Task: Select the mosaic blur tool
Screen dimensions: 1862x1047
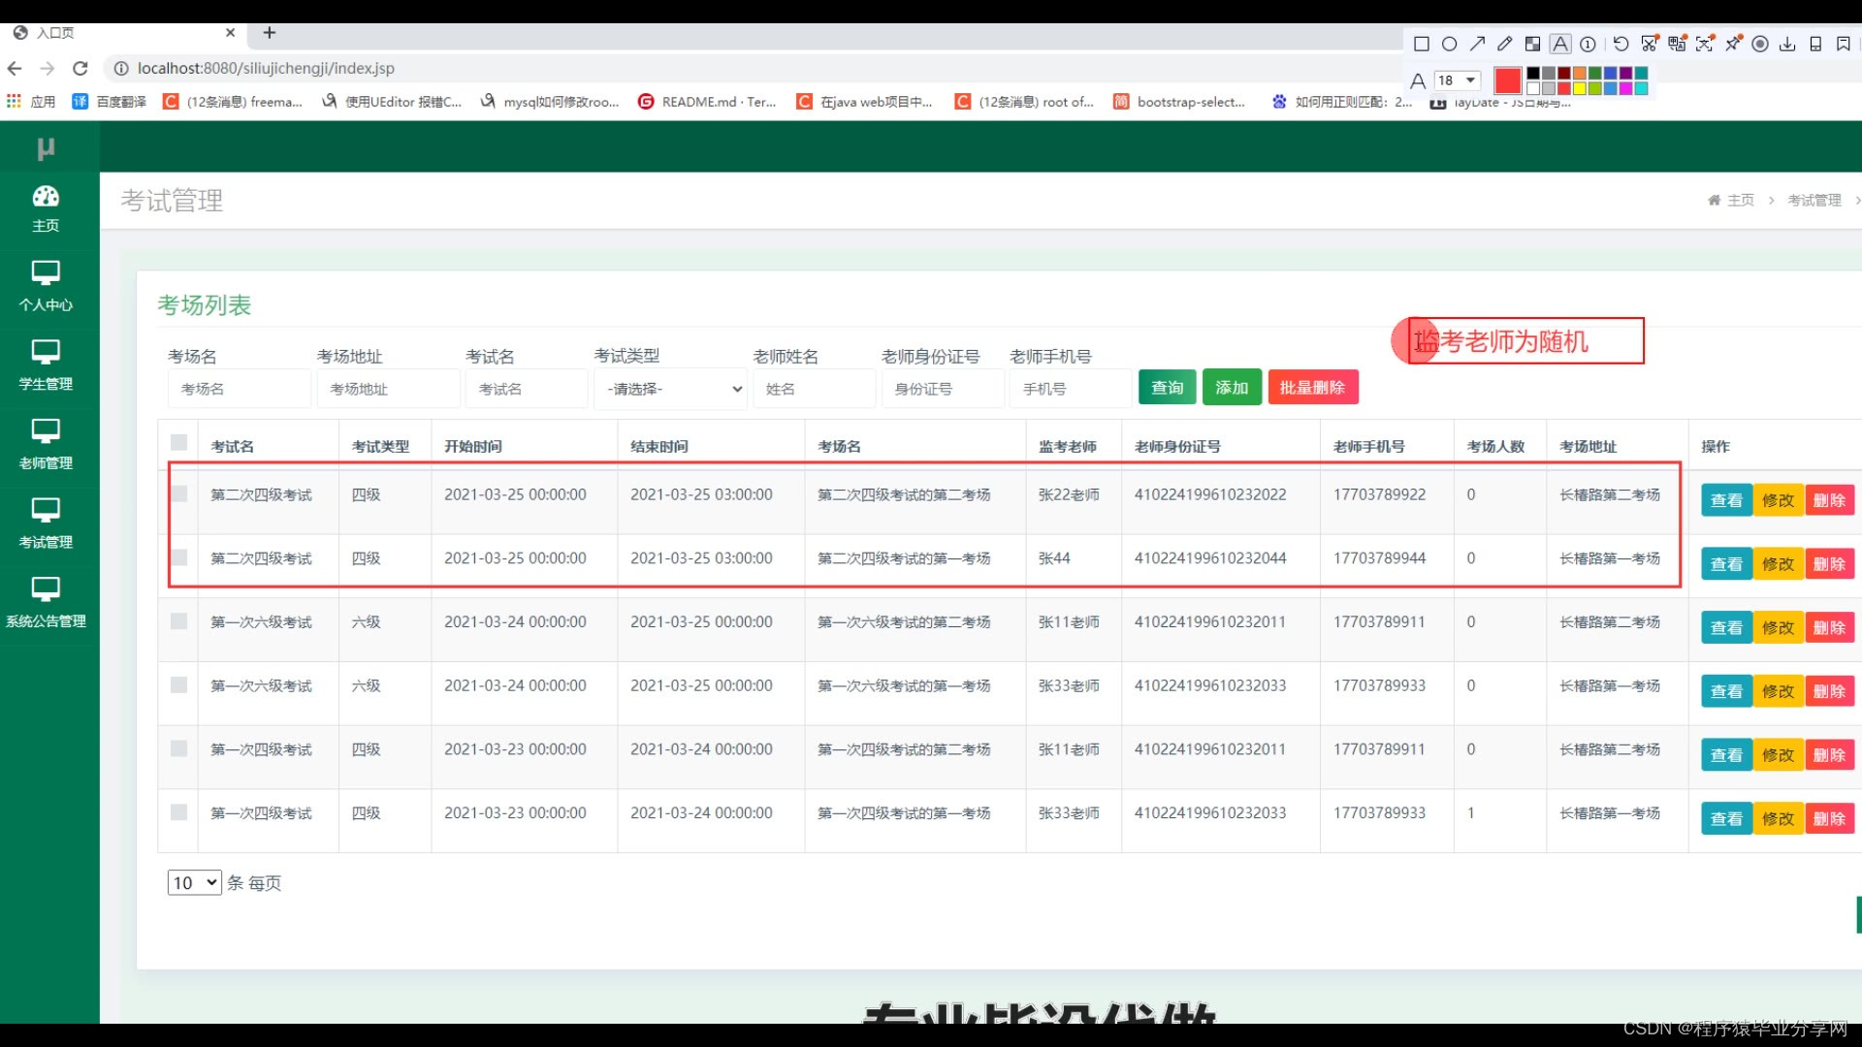Action: (x=1532, y=44)
